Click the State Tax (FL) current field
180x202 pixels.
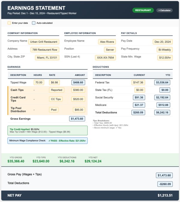[139, 90]
